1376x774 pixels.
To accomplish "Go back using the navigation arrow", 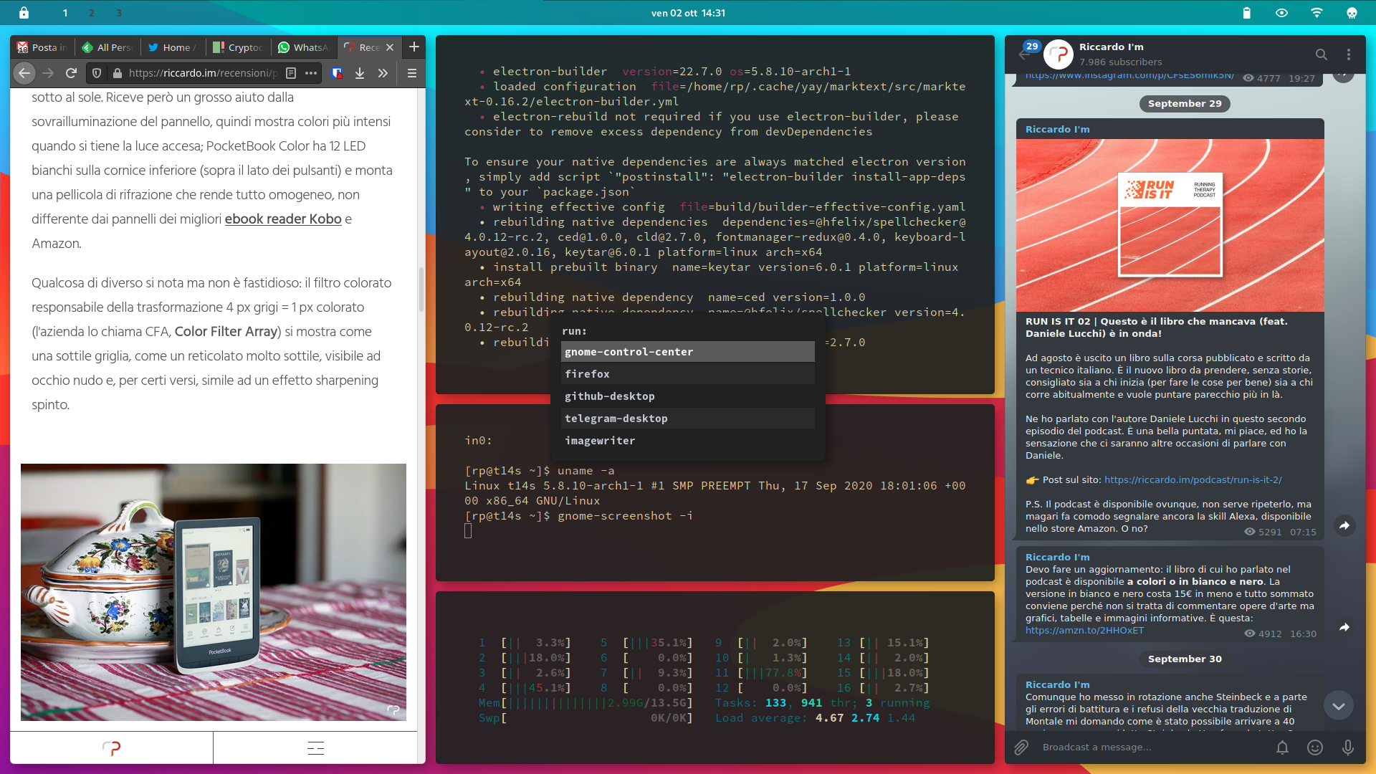I will (x=24, y=73).
